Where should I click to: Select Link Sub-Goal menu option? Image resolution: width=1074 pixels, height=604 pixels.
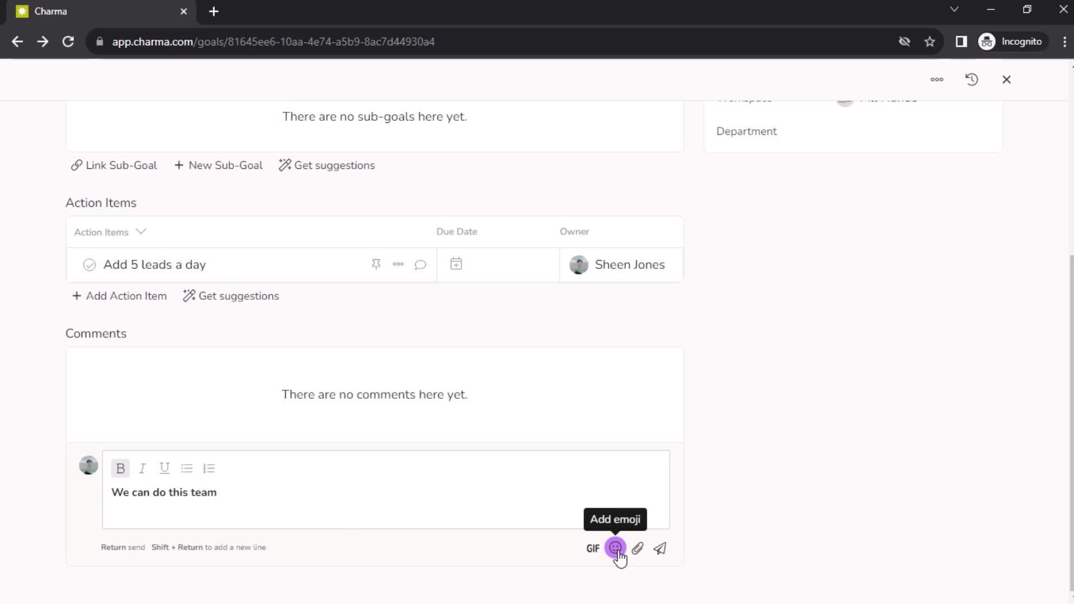[114, 165]
